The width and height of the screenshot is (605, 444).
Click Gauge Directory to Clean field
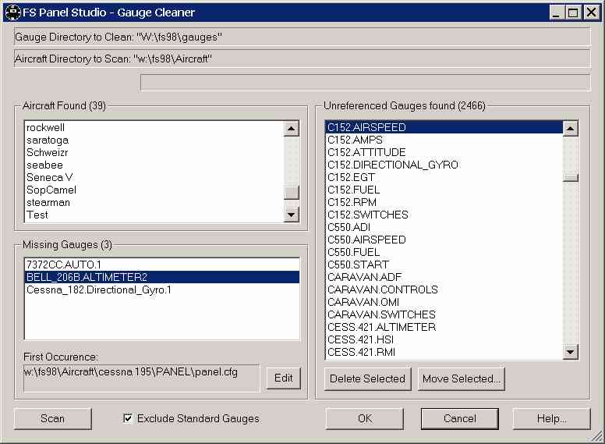302,37
